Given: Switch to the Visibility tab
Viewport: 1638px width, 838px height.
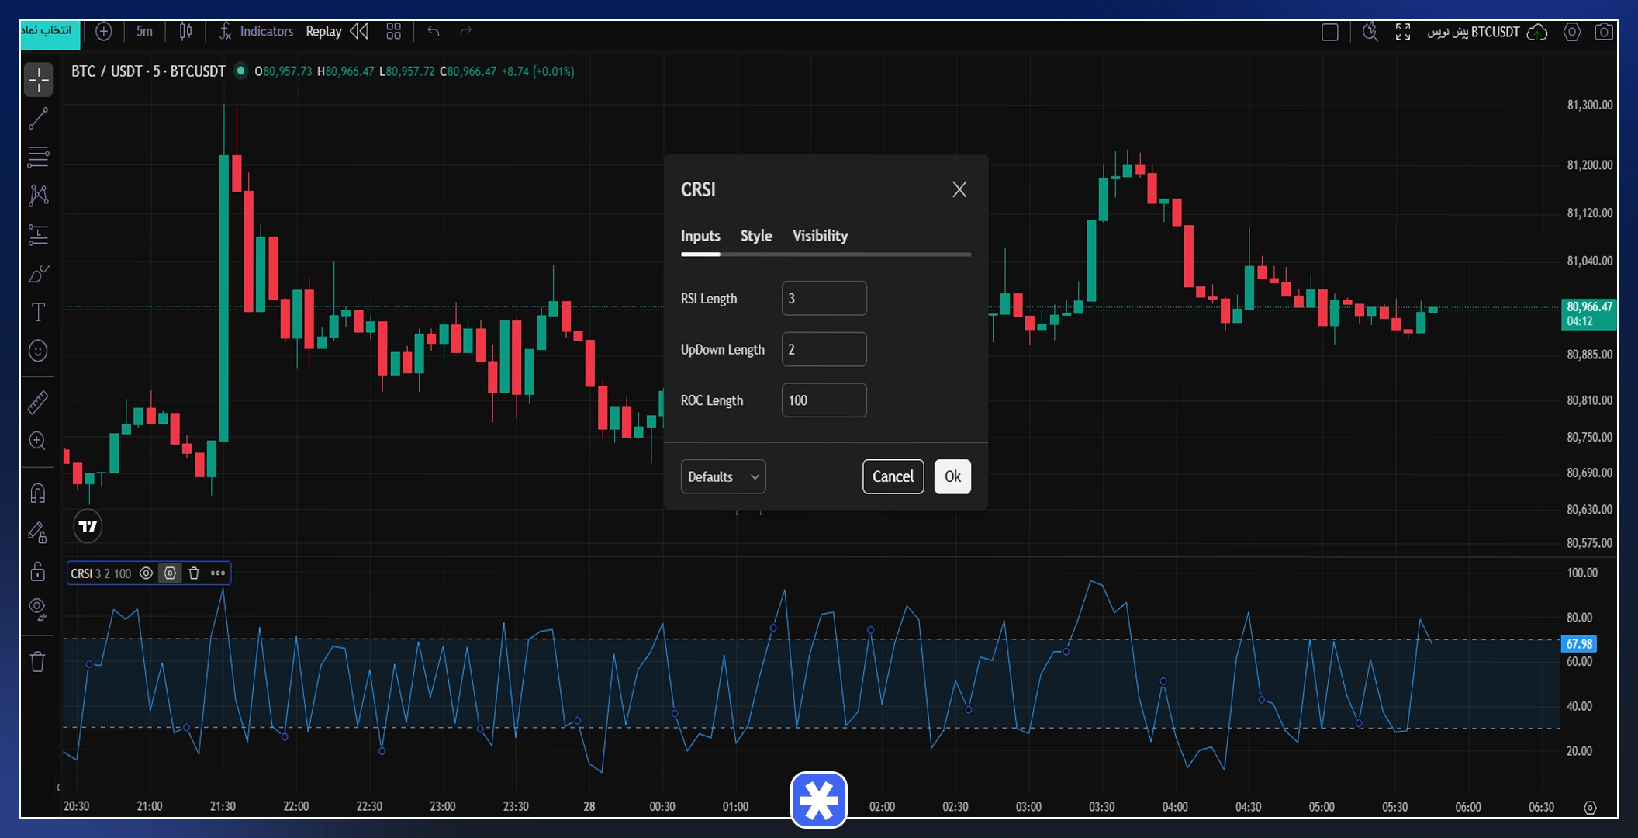Looking at the screenshot, I should coord(820,236).
